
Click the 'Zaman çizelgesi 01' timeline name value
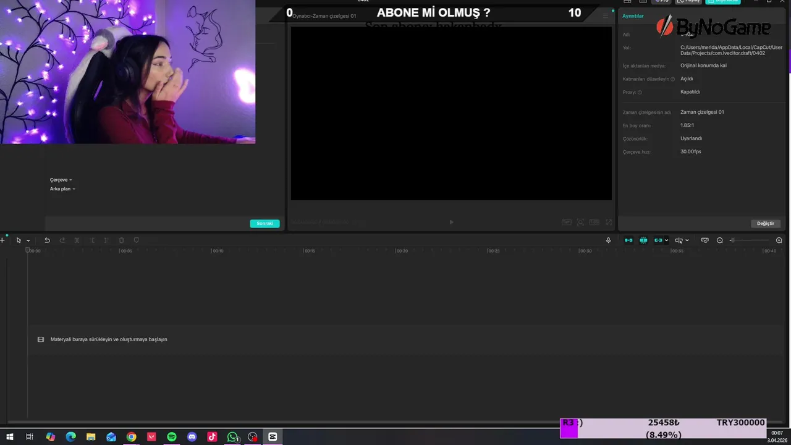(702, 112)
